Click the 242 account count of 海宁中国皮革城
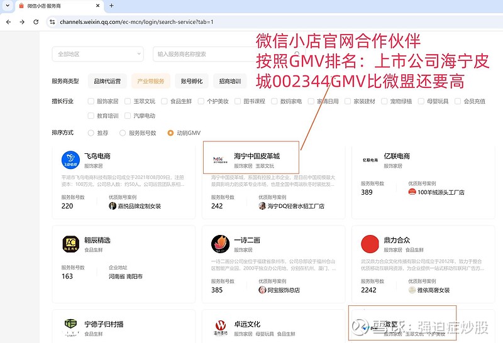 pyautogui.click(x=217, y=206)
